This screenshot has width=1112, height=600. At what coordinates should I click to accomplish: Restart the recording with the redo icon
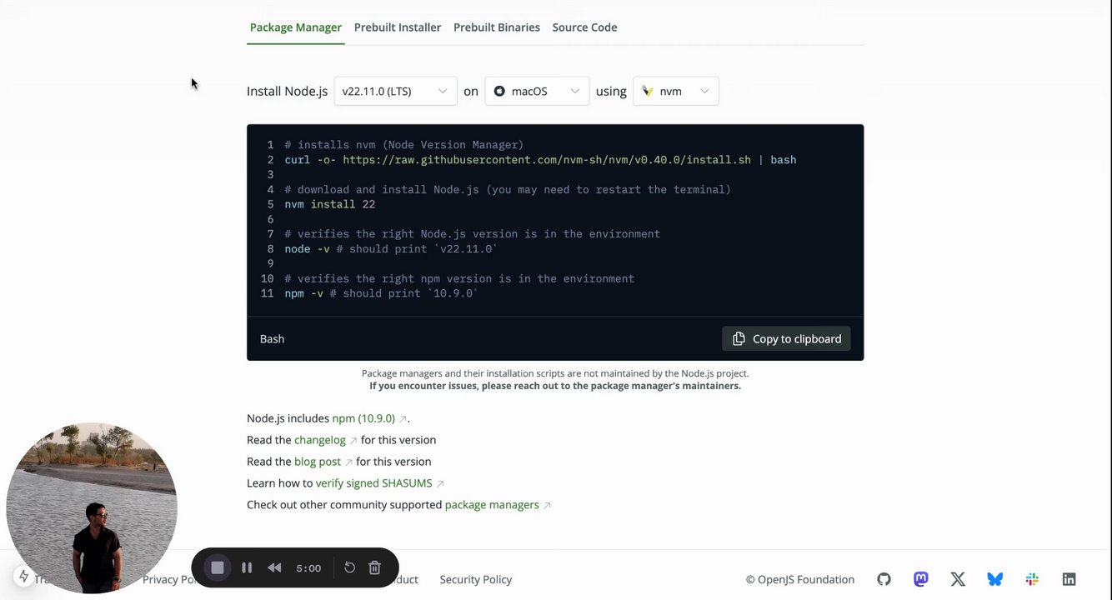(x=350, y=567)
